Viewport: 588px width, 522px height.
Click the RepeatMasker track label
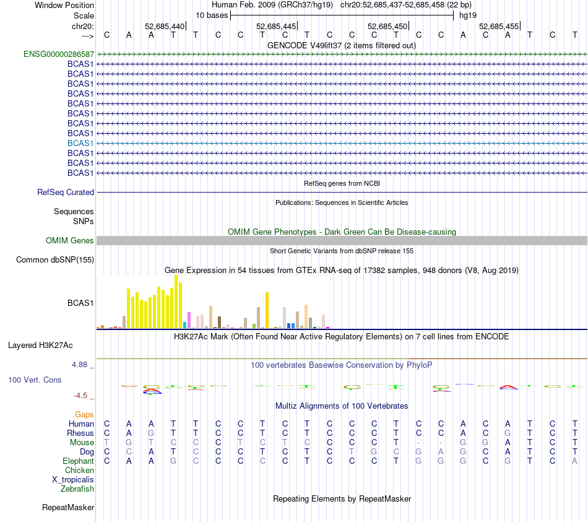pos(68,507)
